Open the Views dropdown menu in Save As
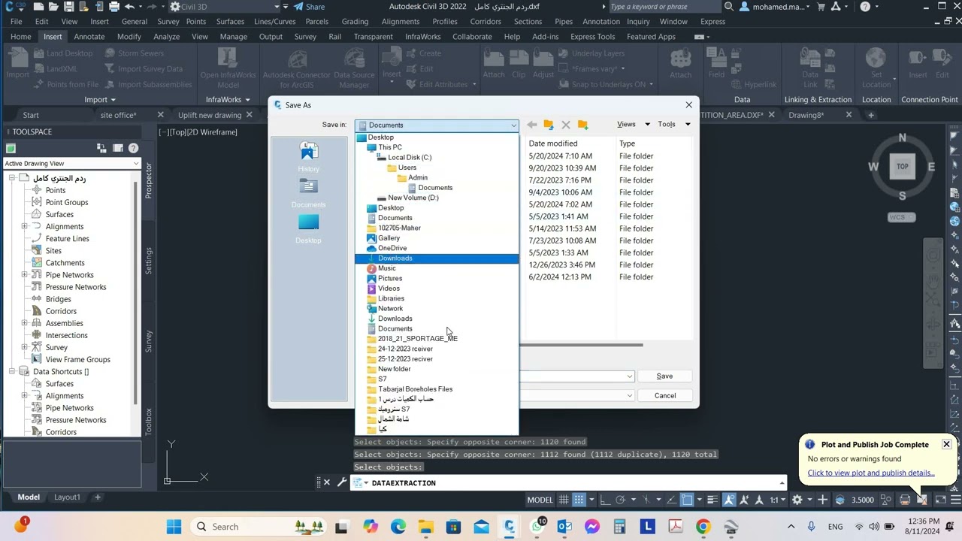This screenshot has width=962, height=541. click(634, 125)
